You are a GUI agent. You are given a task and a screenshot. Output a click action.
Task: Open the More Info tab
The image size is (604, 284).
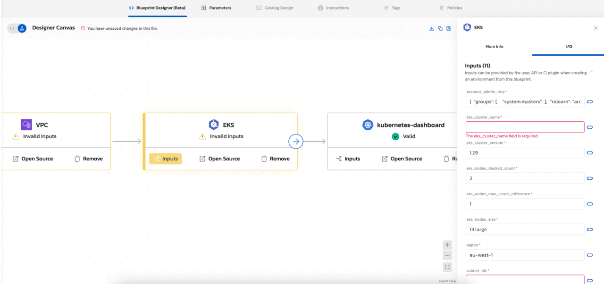(x=495, y=47)
